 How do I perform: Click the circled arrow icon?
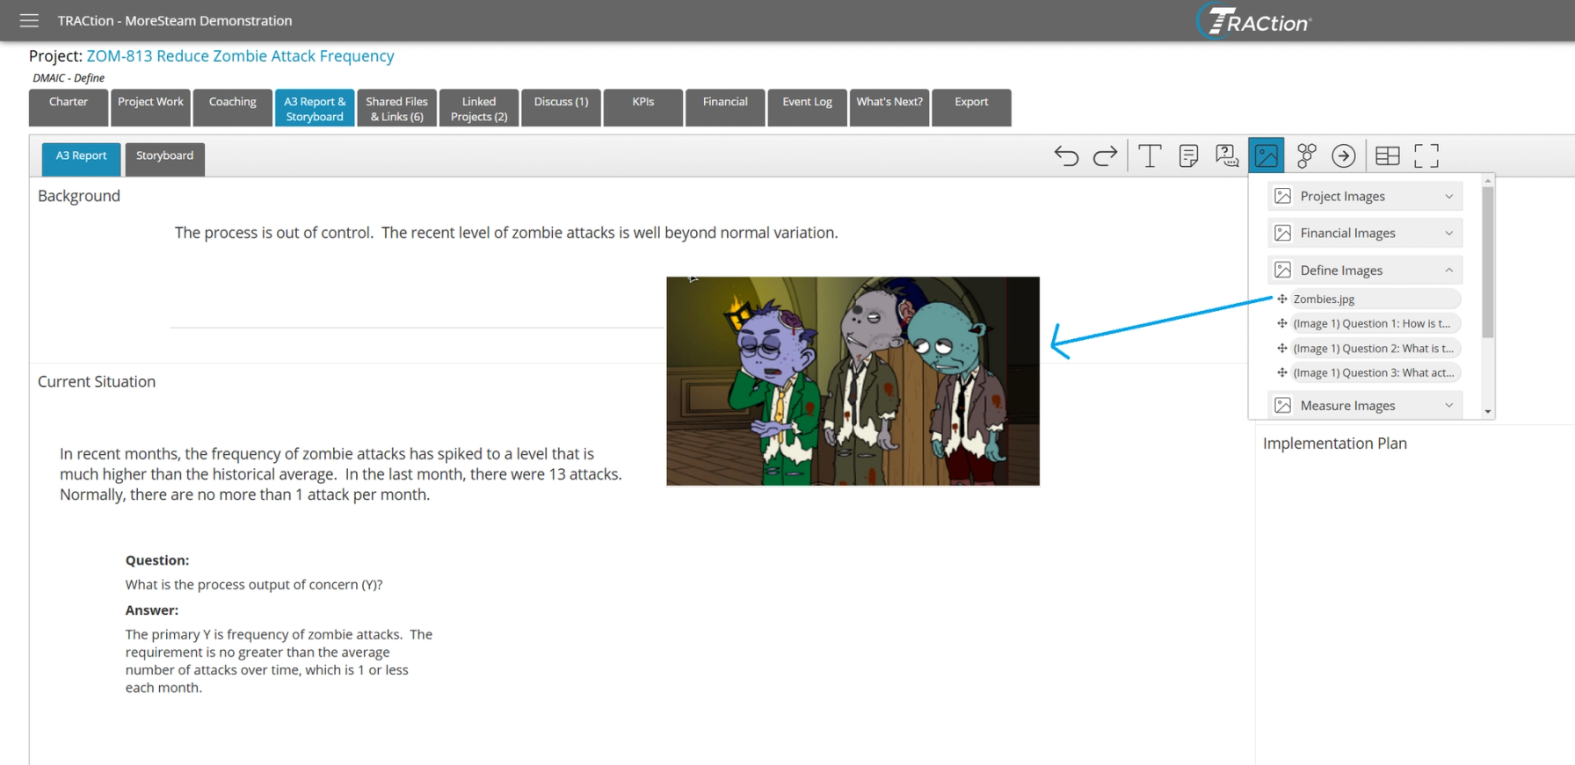point(1344,156)
